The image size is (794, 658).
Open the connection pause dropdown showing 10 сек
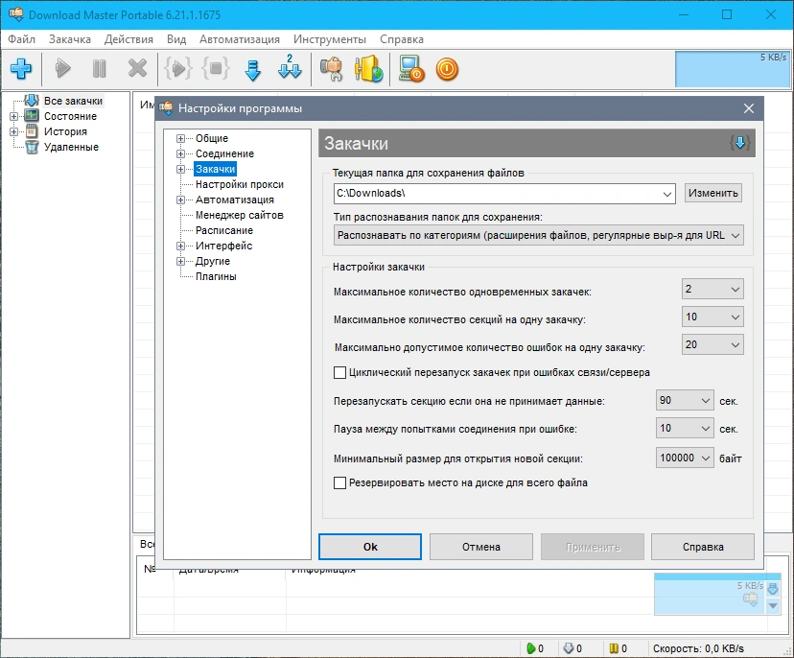click(x=685, y=429)
